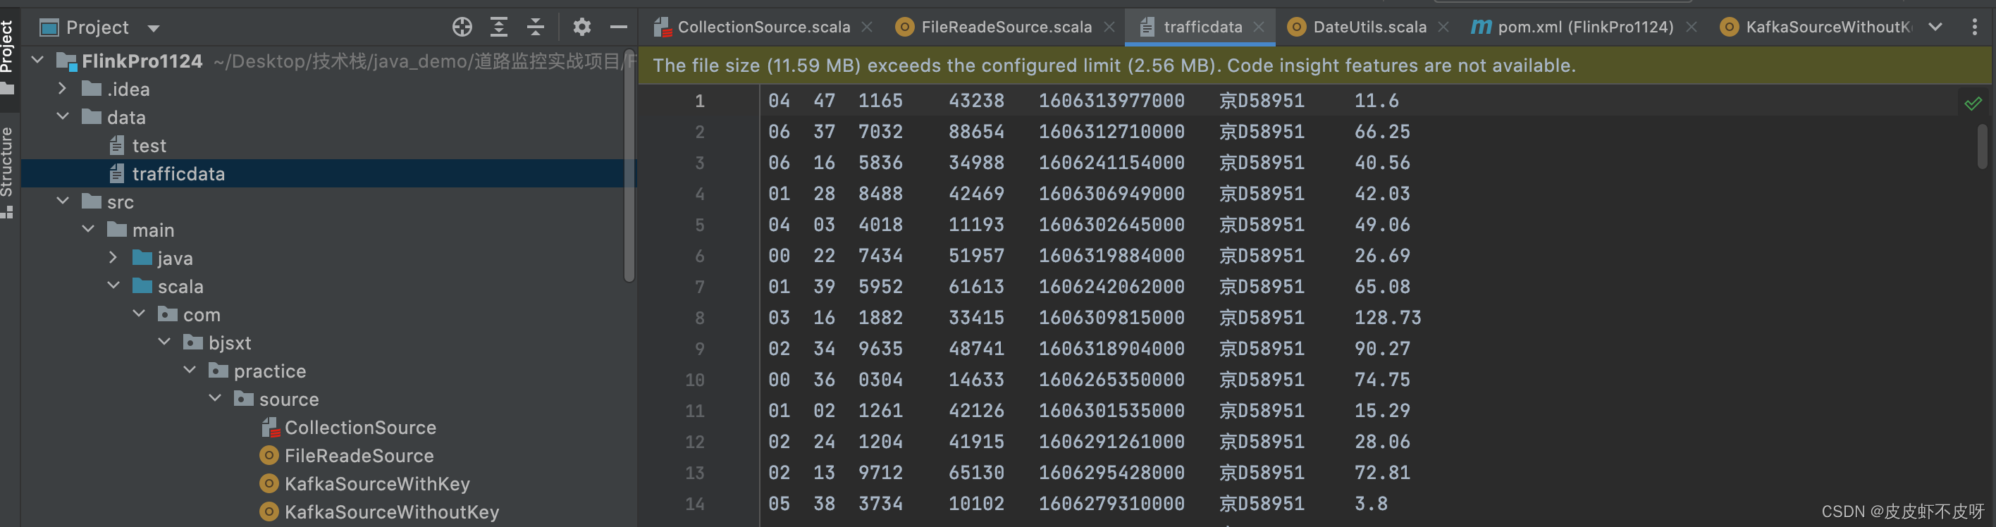The height and width of the screenshot is (527, 1996).
Task: Click plate 京D58951 on line 5
Action: click(1262, 225)
